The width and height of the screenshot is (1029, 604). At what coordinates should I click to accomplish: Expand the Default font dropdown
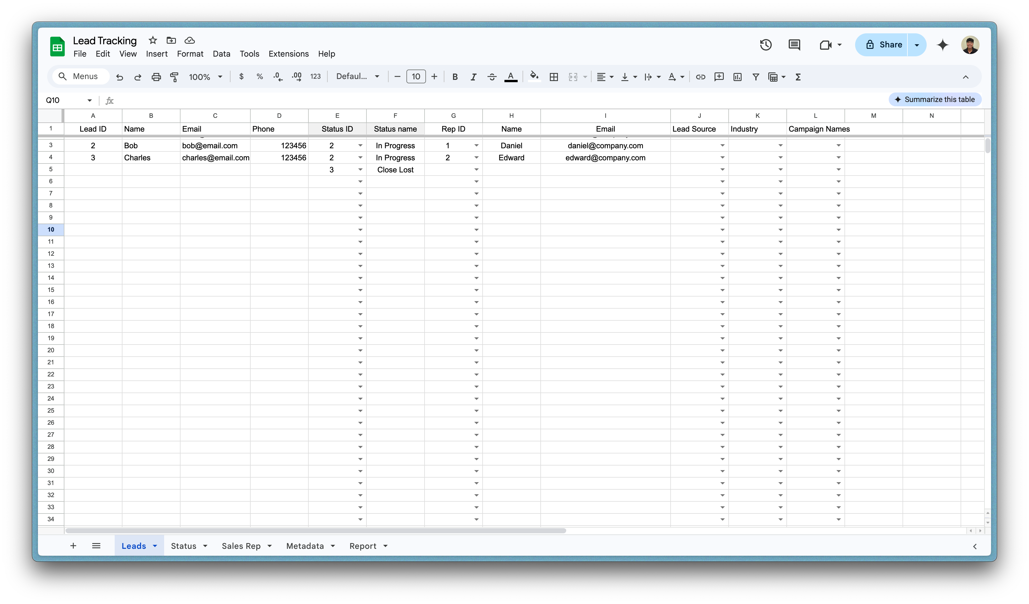[358, 77]
